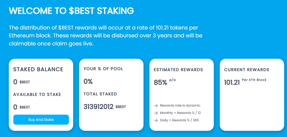This screenshot has height=137, width=287.
Task: Click arrow icon beside Monthly rewards formula
Action: tap(156, 113)
